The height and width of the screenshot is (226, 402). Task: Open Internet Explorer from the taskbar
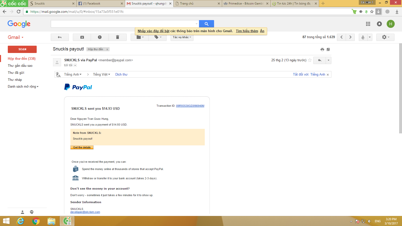point(20,221)
